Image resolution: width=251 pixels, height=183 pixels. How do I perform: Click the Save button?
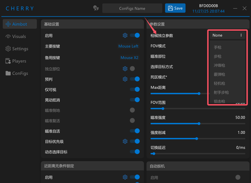[175, 8]
